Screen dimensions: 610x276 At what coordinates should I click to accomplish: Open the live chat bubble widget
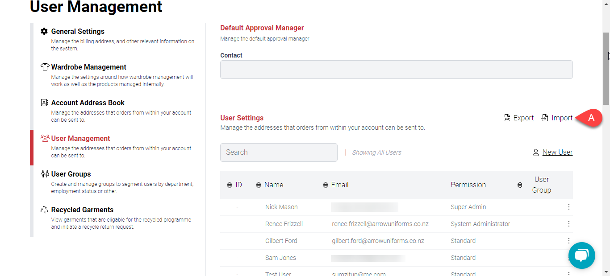pos(581,255)
